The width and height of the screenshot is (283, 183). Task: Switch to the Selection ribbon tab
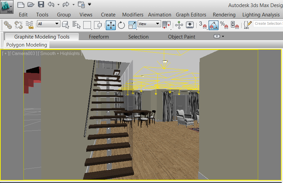point(138,37)
